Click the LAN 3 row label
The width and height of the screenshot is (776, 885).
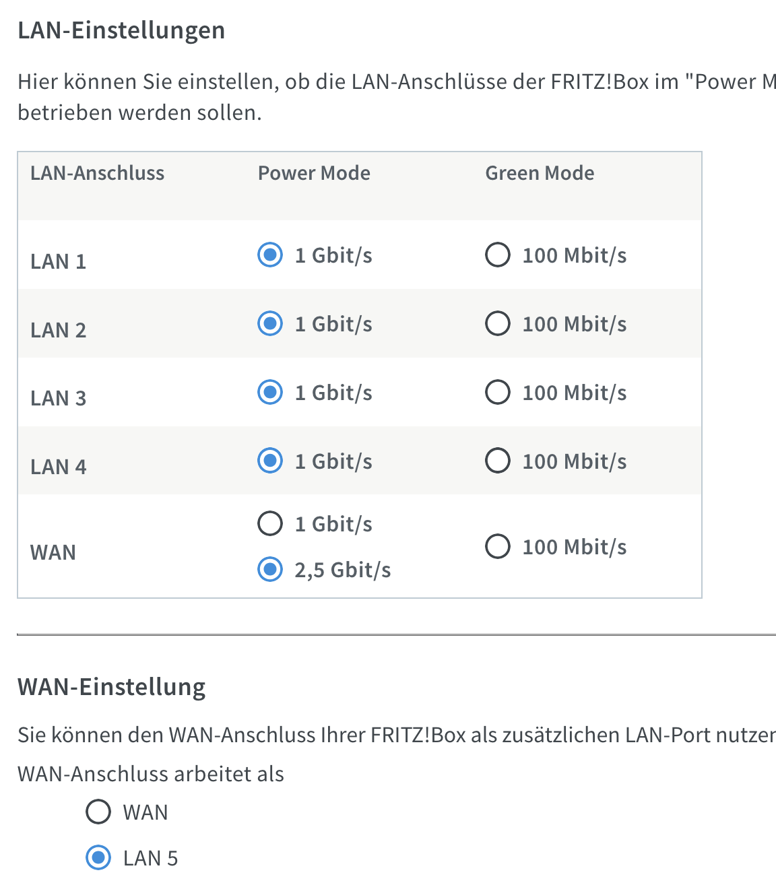[x=59, y=398]
